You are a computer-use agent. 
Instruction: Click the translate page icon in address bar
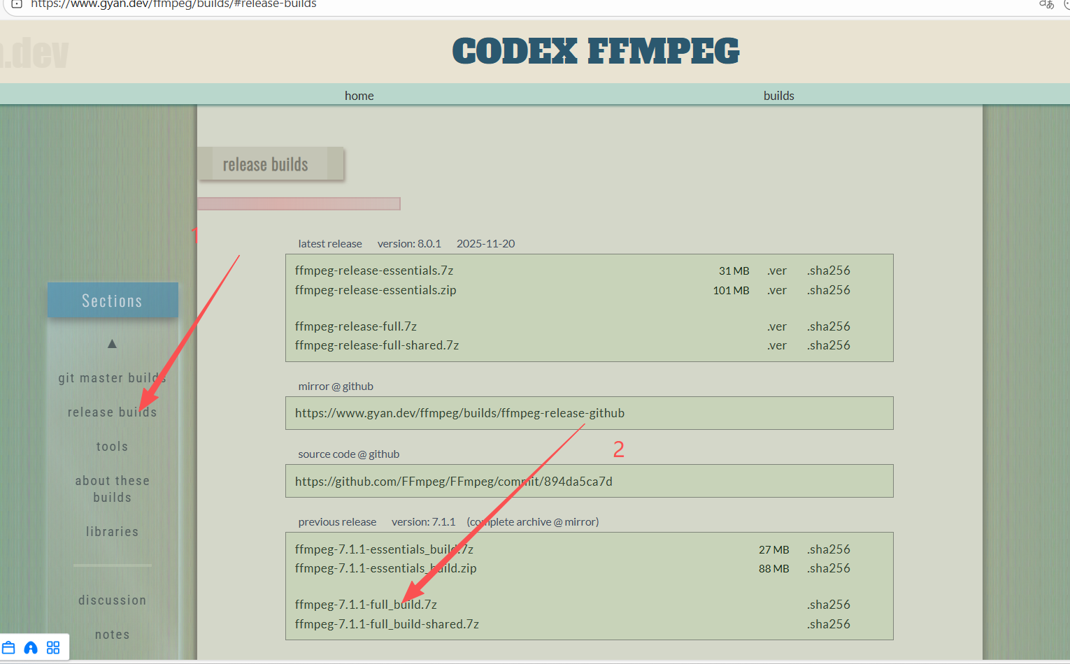click(1046, 4)
